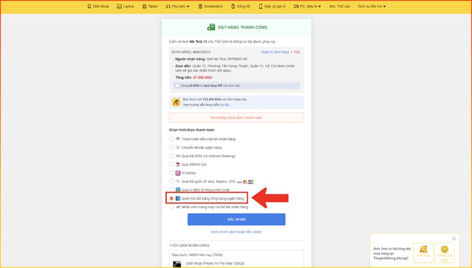The image size is (472, 268).
Task: Click the MoMo wallet logo icon
Action: click(x=177, y=172)
